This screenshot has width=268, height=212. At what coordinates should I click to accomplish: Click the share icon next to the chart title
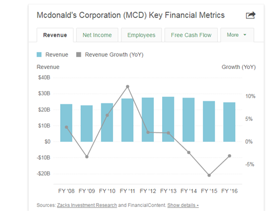pos(251,15)
